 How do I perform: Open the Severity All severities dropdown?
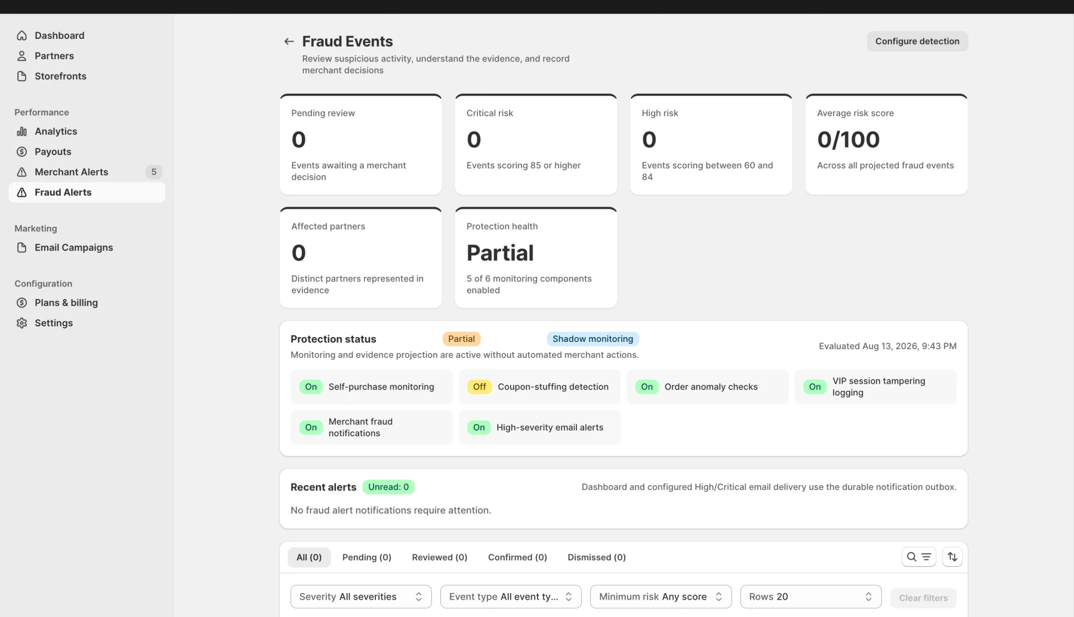(x=360, y=597)
